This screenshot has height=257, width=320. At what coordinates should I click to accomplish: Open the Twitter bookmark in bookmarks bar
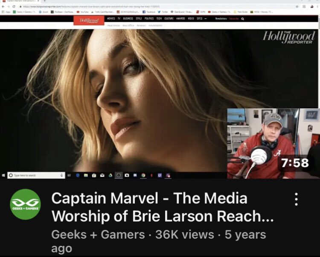click(x=163, y=12)
